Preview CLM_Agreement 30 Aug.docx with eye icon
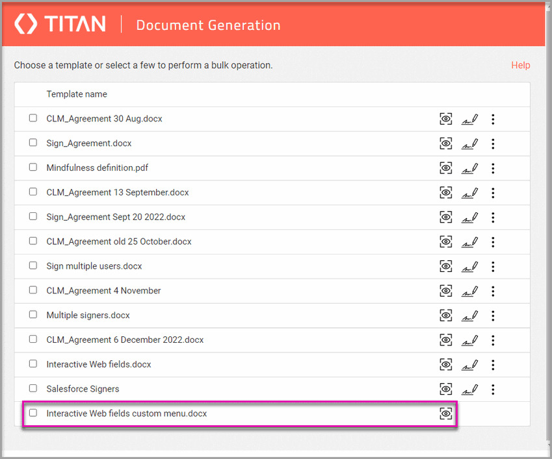Screen dimensions: 552x459 (445, 119)
